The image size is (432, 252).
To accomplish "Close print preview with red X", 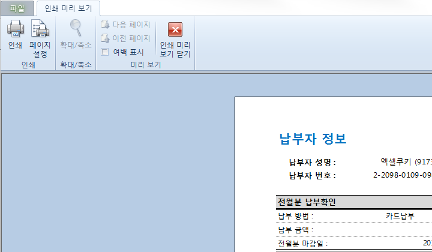I will click(x=175, y=29).
